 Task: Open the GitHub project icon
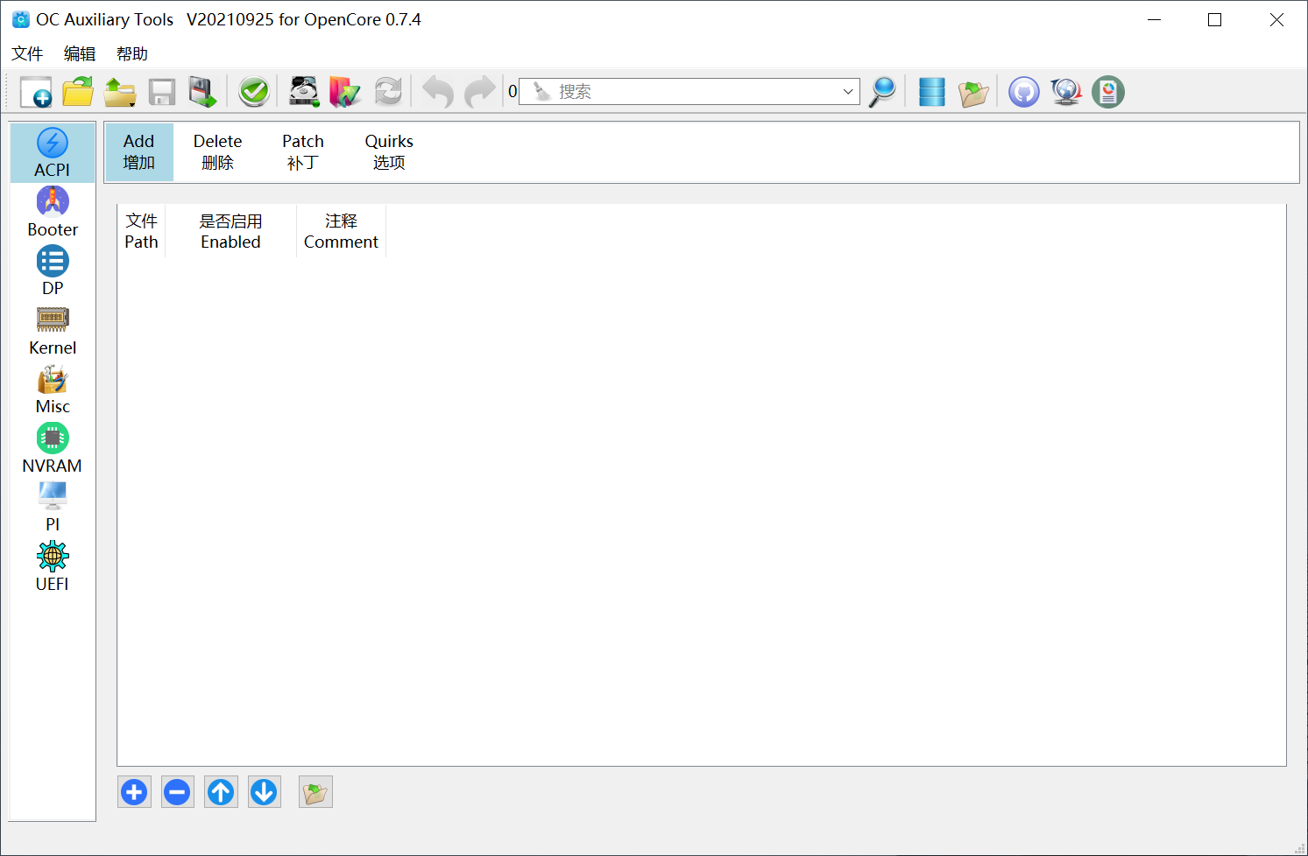click(x=1023, y=92)
